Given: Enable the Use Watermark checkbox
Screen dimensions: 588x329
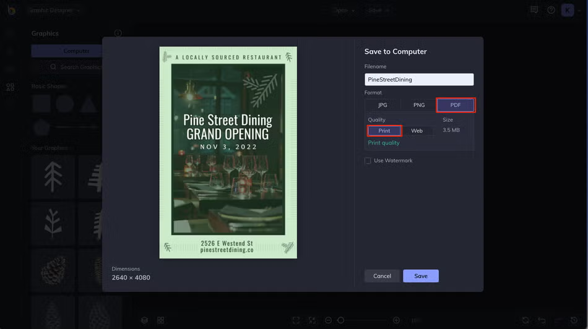Looking at the screenshot, I should (368, 161).
